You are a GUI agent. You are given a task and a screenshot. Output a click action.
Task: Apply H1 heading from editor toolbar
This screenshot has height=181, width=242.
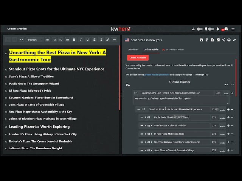click(x=48, y=40)
